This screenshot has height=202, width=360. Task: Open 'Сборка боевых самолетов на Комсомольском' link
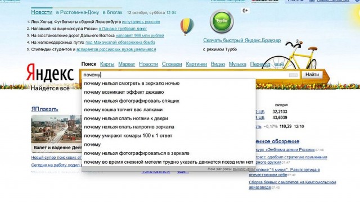coord(292,185)
